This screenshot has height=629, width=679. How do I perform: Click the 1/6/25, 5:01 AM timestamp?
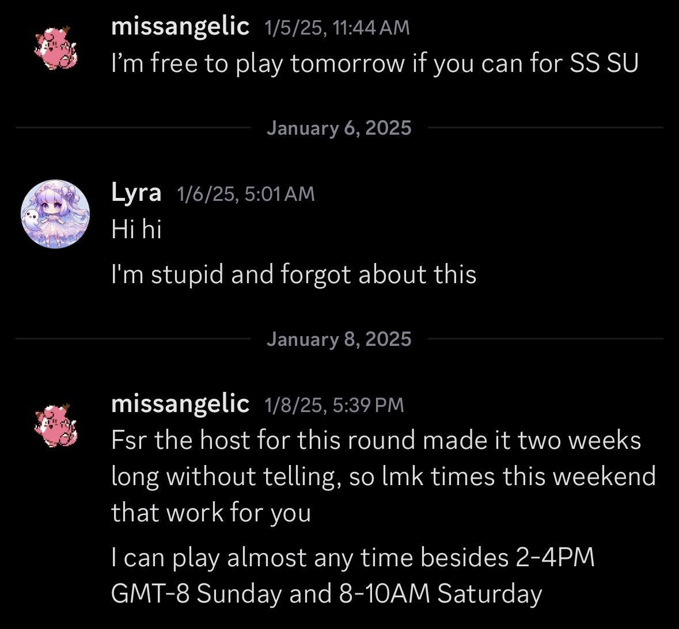[x=246, y=194]
